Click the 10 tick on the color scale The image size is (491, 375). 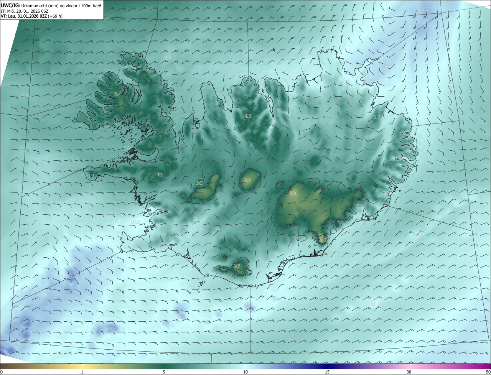click(x=245, y=372)
